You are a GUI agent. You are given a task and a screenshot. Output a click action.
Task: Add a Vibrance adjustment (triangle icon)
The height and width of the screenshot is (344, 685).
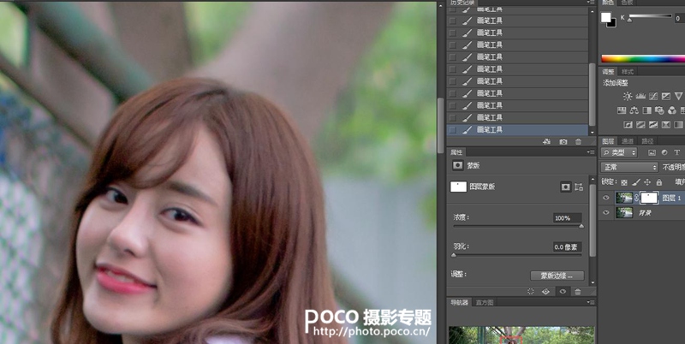[678, 96]
